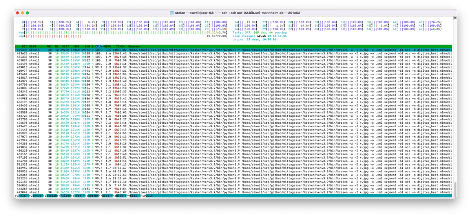Click the Uptime 23 days line
The image size is (471, 217).
click(254, 40)
